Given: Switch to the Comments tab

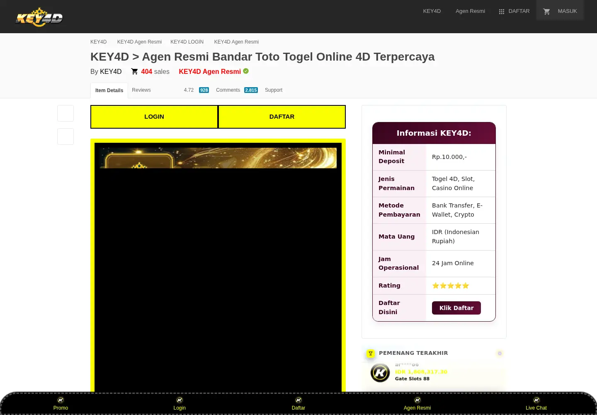Looking at the screenshot, I should 228,90.
